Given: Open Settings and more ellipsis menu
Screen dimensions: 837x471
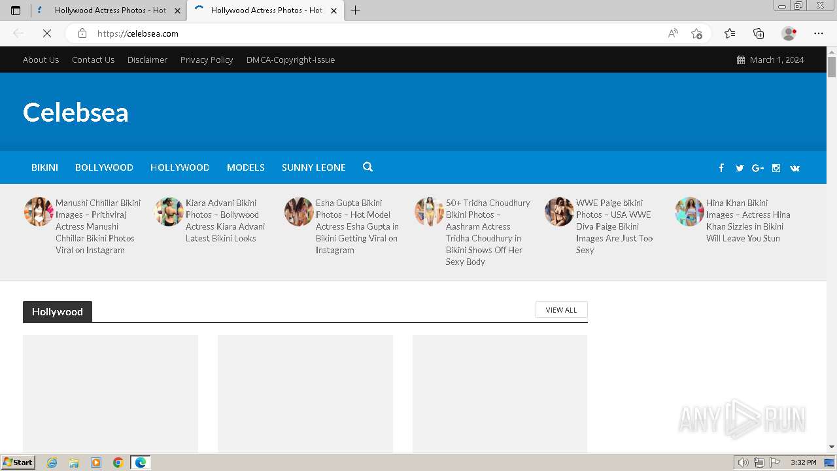Looking at the screenshot, I should coord(819,33).
